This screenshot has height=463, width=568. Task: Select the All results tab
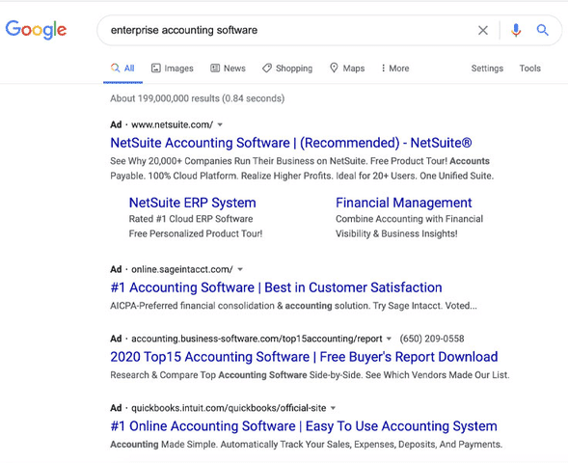point(122,68)
